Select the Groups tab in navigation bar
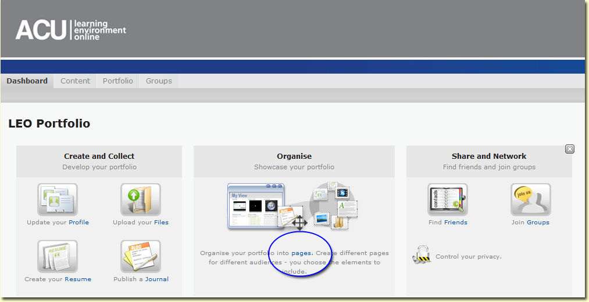The image size is (589, 302). (159, 81)
